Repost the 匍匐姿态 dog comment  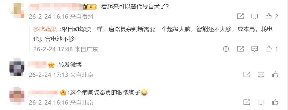247,102
